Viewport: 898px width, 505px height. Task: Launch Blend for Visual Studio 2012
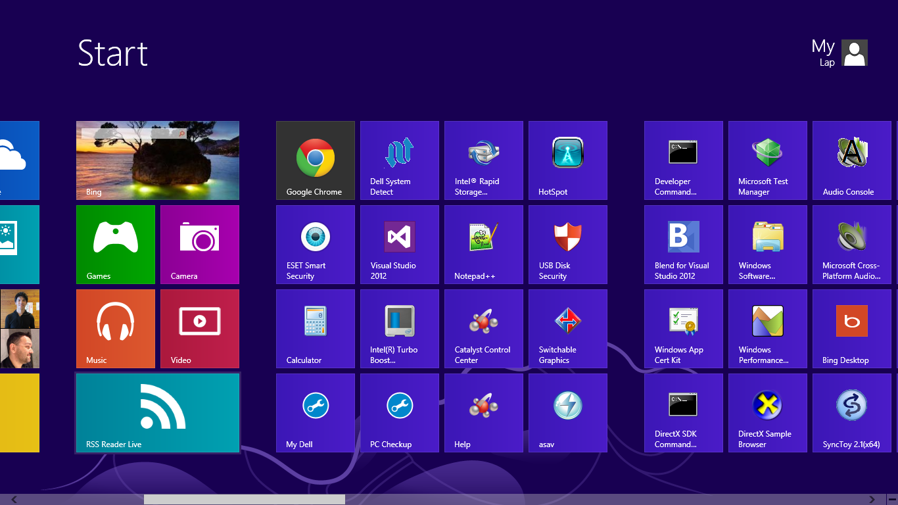[684, 245]
